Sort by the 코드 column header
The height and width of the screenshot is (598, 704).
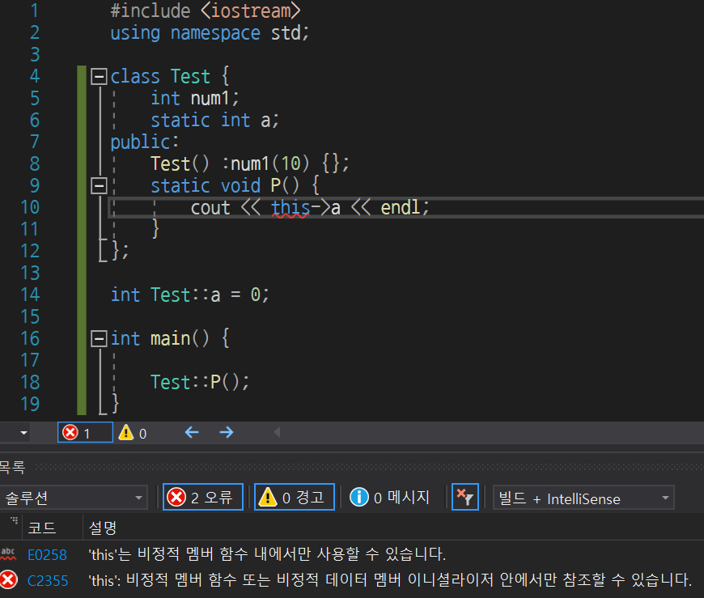click(x=42, y=528)
